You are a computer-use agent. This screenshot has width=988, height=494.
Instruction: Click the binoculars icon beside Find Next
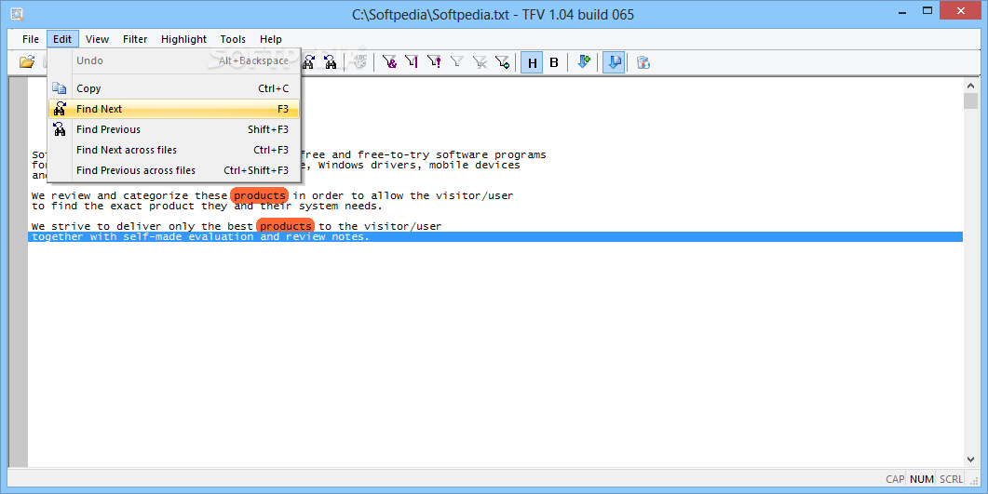(x=60, y=109)
